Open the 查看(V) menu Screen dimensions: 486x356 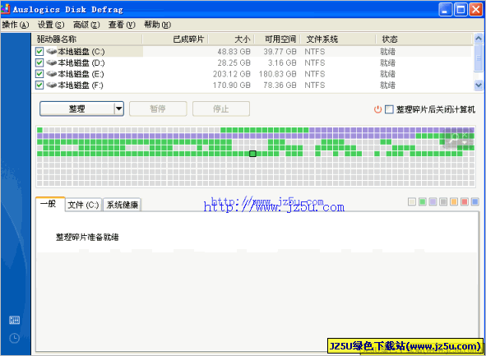(x=122, y=25)
